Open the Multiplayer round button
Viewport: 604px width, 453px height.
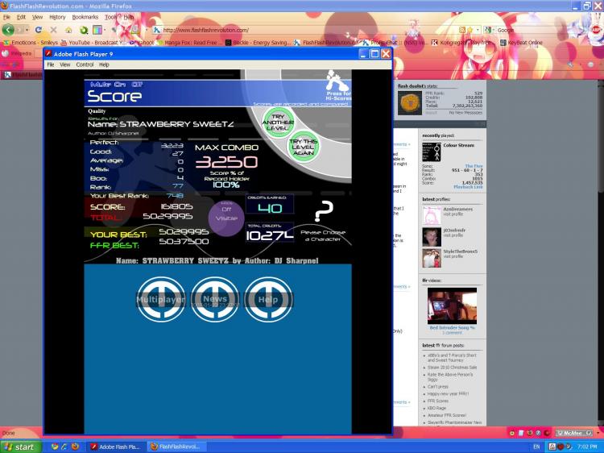[161, 299]
